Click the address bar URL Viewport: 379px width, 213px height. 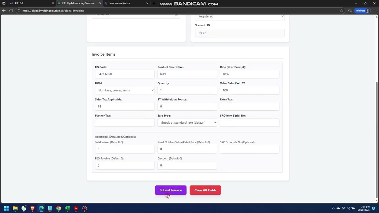pyautogui.click(x=53, y=11)
